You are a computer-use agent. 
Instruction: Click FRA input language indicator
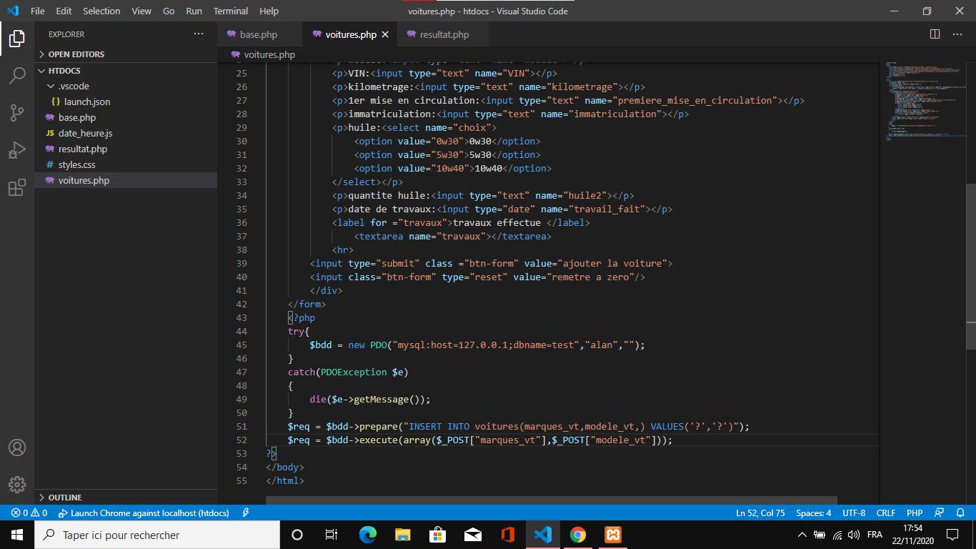(x=875, y=535)
